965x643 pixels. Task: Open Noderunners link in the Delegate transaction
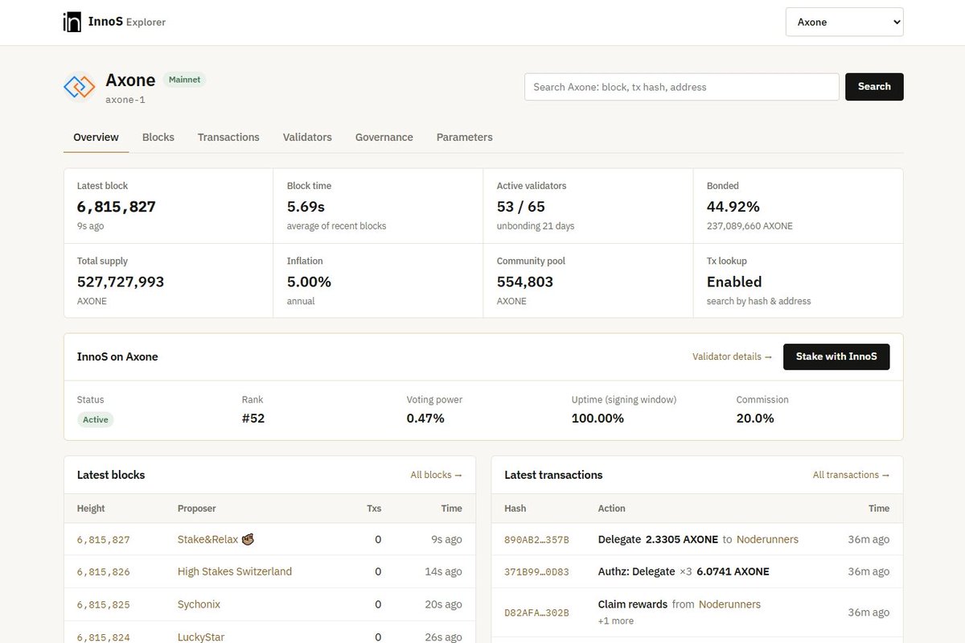pos(767,539)
